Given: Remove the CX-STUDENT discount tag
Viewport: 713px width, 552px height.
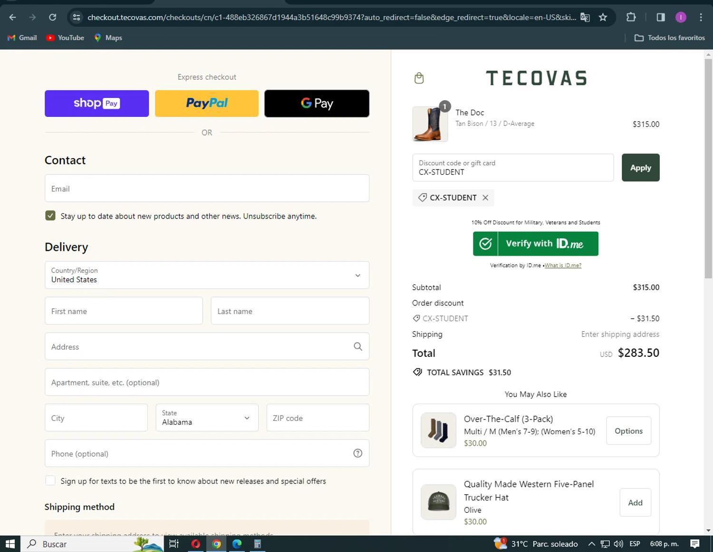Looking at the screenshot, I should pos(485,198).
